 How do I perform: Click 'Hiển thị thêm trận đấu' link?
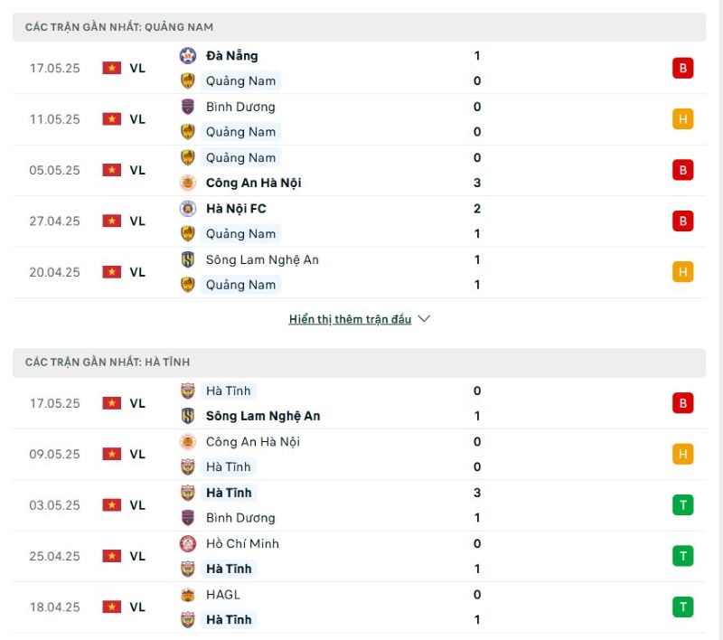(350, 319)
